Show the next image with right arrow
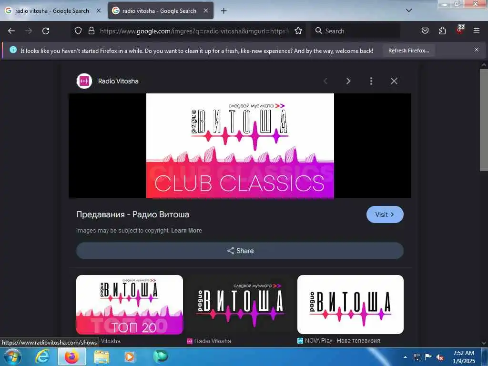 348,81
